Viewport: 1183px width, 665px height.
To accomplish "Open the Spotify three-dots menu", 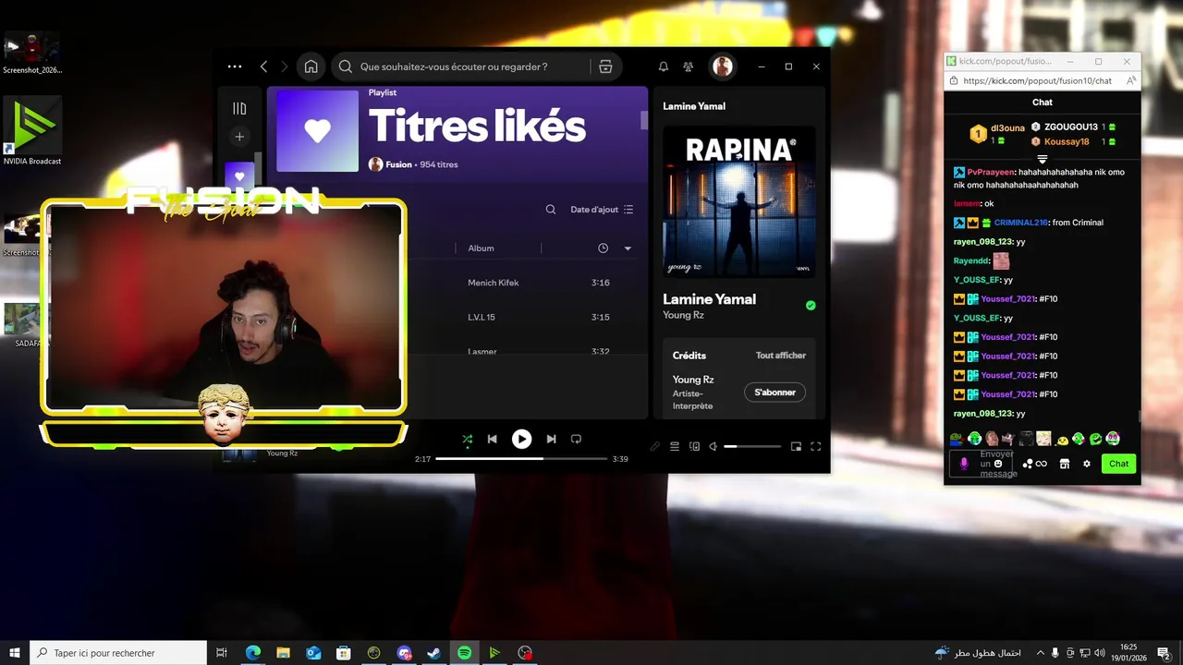I will (x=235, y=66).
